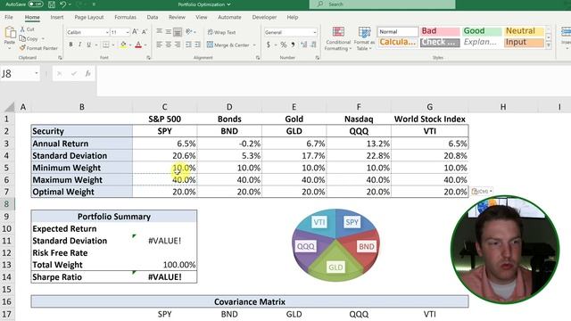
Task: Decrease decimal places
Action: [x=313, y=45]
